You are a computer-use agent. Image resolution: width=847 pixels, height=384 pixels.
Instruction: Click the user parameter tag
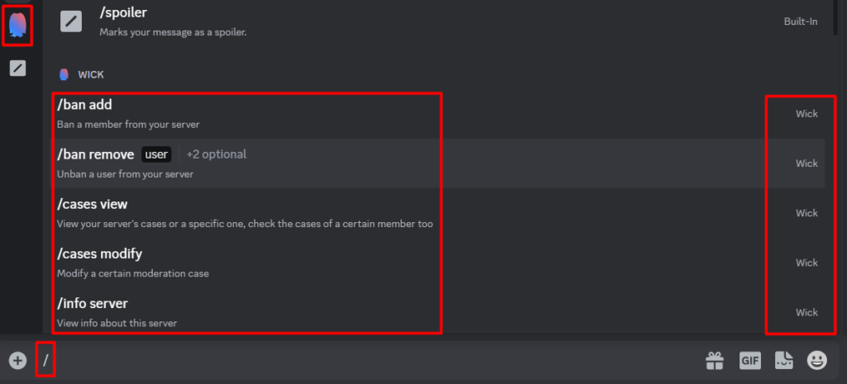156,154
